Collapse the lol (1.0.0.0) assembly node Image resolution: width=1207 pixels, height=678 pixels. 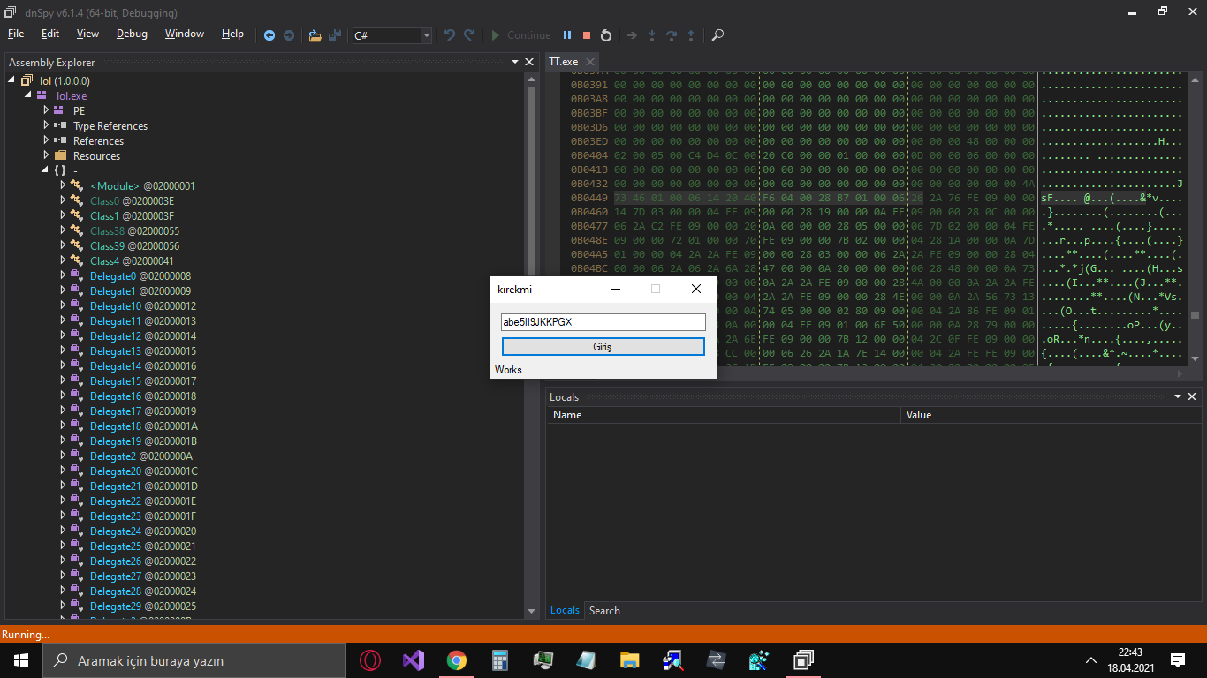[x=11, y=80]
